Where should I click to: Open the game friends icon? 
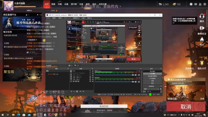click(x=200, y=4)
